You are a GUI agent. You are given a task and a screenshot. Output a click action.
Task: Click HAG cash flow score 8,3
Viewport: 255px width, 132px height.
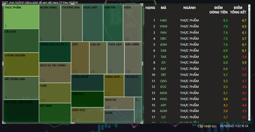pyautogui.click(x=225, y=20)
